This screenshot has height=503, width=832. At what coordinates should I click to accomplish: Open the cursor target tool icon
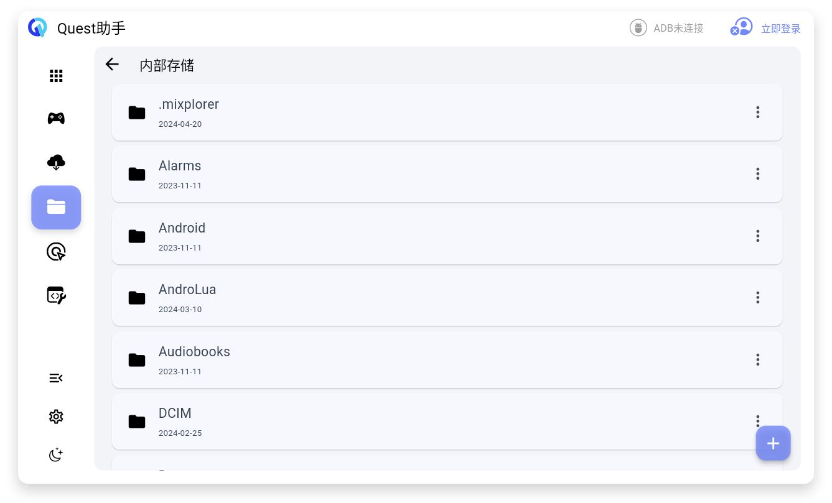[x=56, y=252]
